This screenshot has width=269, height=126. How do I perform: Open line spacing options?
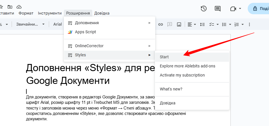pyautogui.click(x=202, y=24)
